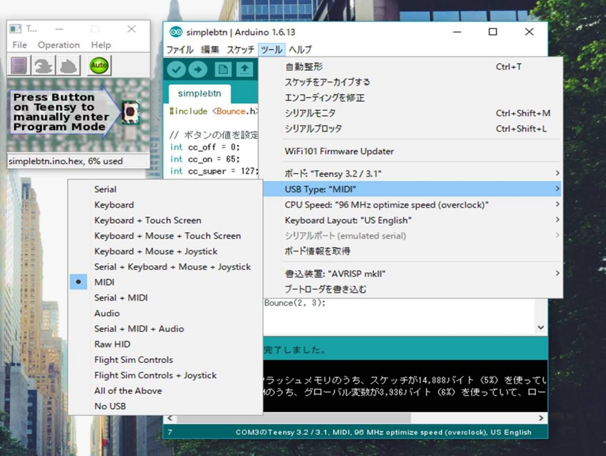Open the スケッチ menu in Arduino
This screenshot has height=456, width=606.
point(240,50)
